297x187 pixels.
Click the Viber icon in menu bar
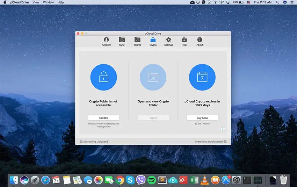[x=203, y=2]
